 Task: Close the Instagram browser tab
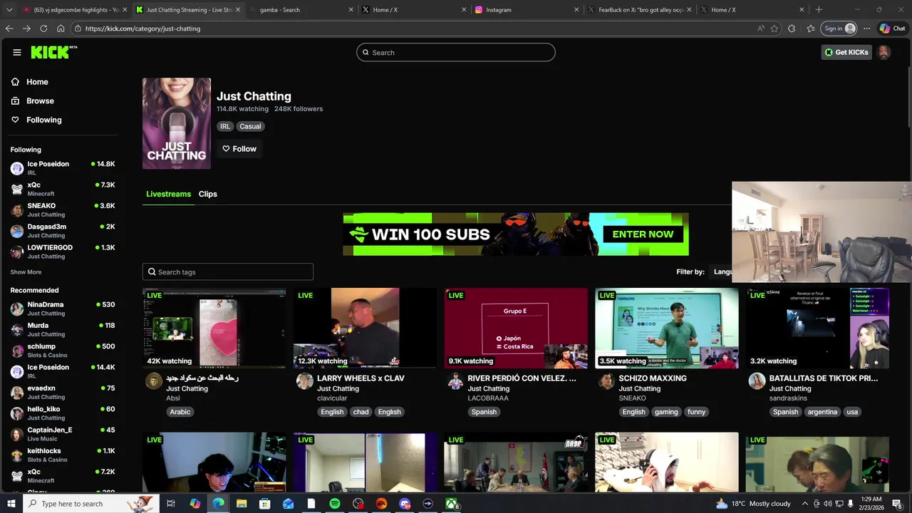point(576,10)
